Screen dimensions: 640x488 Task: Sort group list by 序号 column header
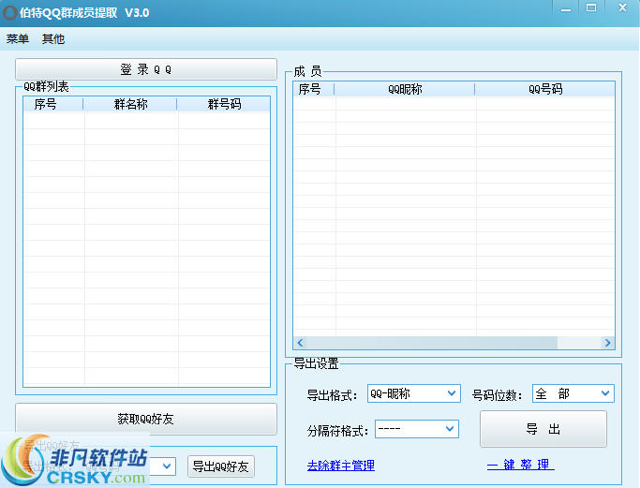tap(53, 104)
